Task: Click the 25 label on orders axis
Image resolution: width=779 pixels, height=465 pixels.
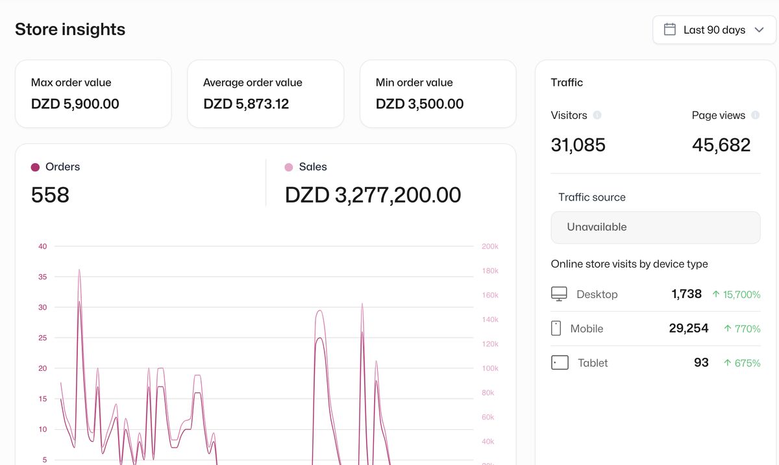Action: 42,338
